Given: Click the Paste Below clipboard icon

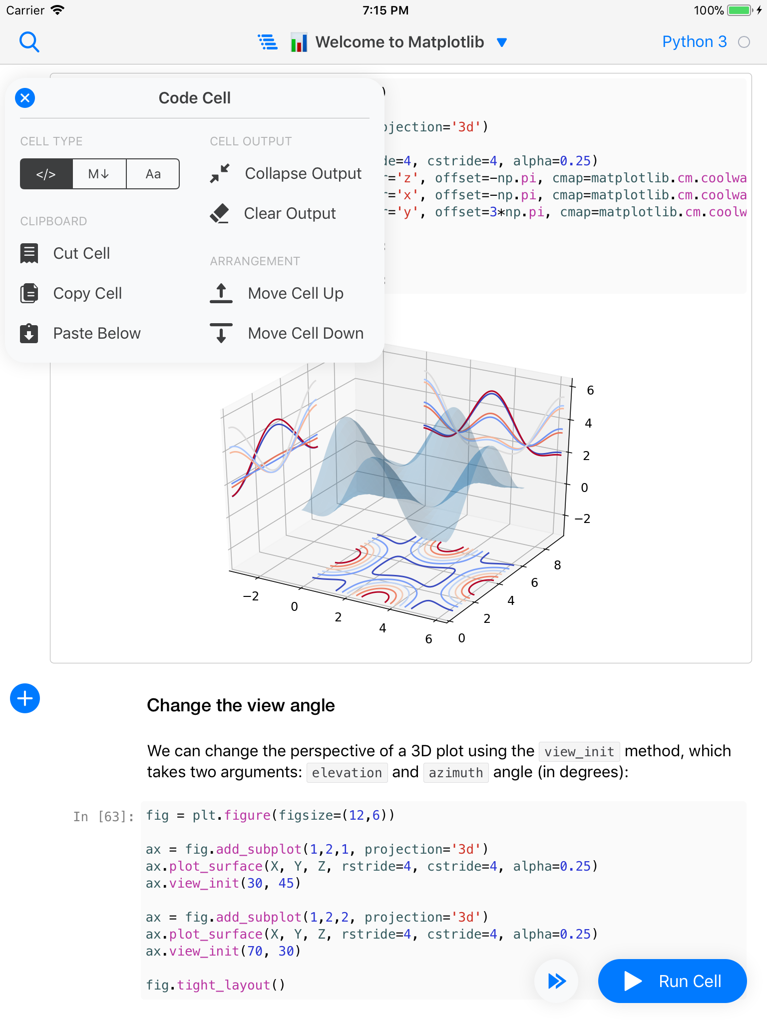Looking at the screenshot, I should tap(29, 333).
